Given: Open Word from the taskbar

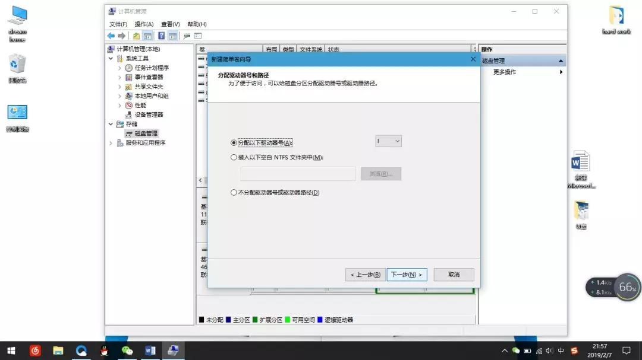Looking at the screenshot, I should tap(150, 351).
